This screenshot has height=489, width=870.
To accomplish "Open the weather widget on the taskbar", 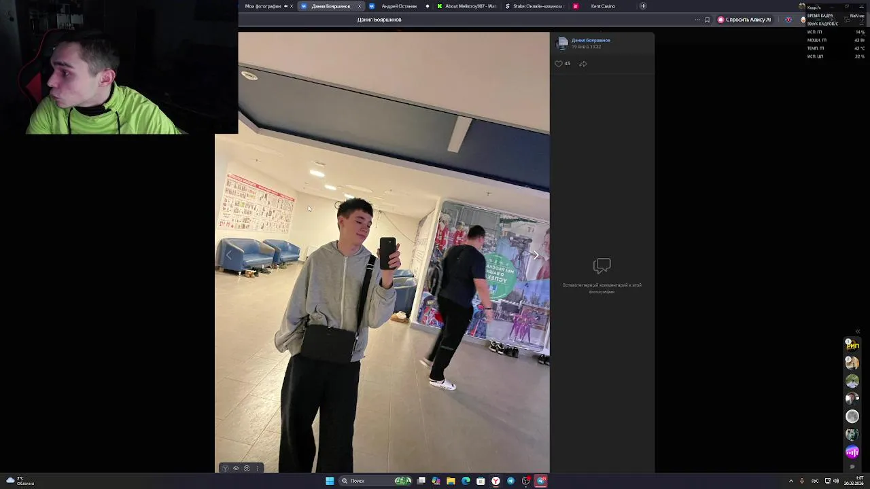I will pyautogui.click(x=20, y=481).
